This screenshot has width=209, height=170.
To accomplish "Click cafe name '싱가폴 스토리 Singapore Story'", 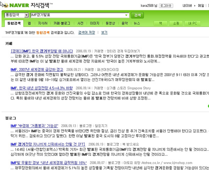I will click(129, 88).
